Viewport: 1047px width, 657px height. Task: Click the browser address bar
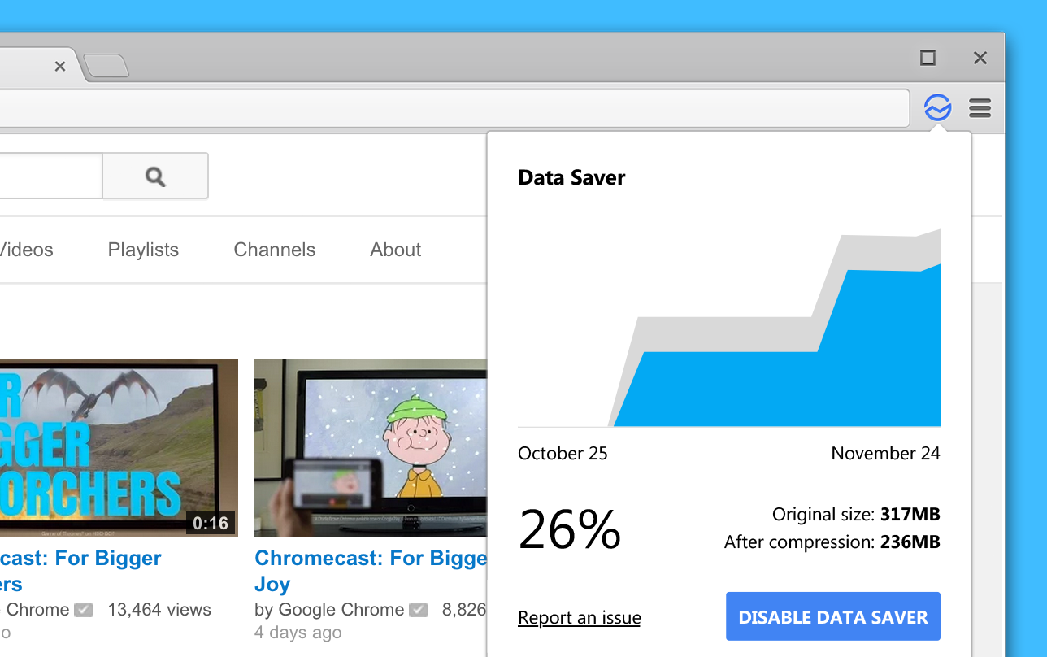click(x=447, y=108)
